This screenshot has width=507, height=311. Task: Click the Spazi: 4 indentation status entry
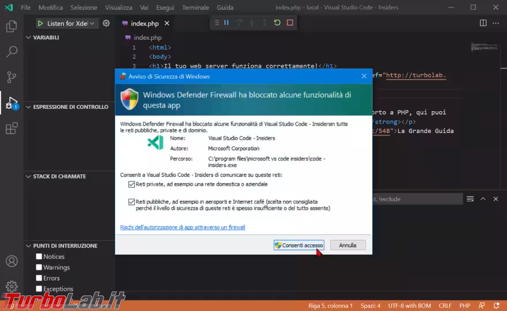[370, 305]
